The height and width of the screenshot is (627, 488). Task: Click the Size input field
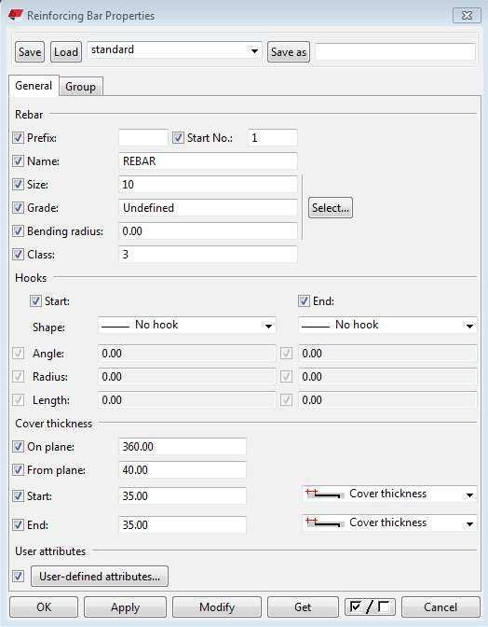(x=208, y=185)
